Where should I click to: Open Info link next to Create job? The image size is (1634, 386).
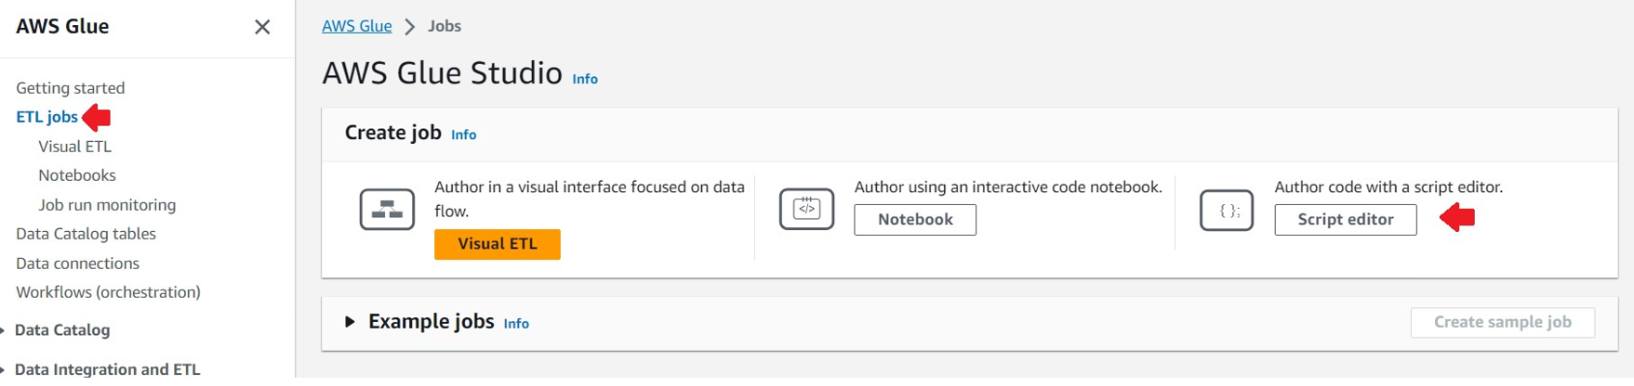click(463, 135)
